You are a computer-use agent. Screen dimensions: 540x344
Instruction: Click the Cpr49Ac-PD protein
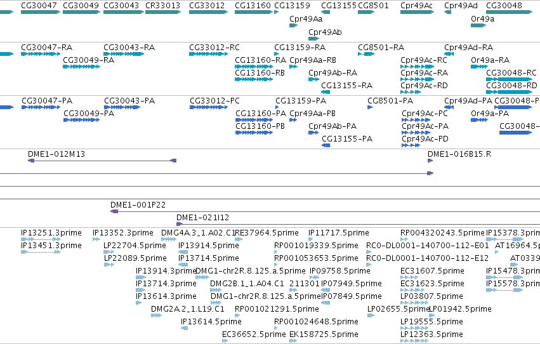[x=411, y=145]
